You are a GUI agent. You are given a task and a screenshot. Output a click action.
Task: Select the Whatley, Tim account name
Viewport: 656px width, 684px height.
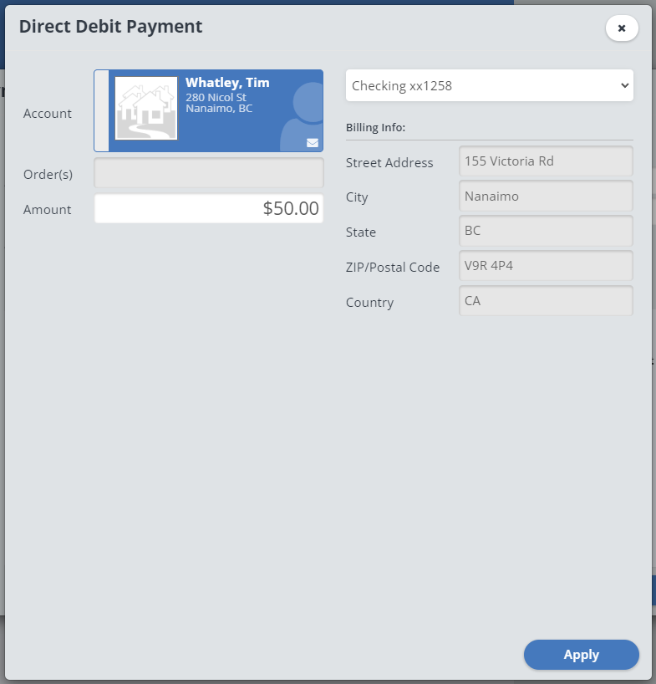pos(227,83)
